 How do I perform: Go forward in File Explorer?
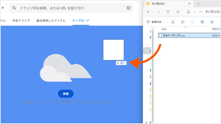(158, 12)
